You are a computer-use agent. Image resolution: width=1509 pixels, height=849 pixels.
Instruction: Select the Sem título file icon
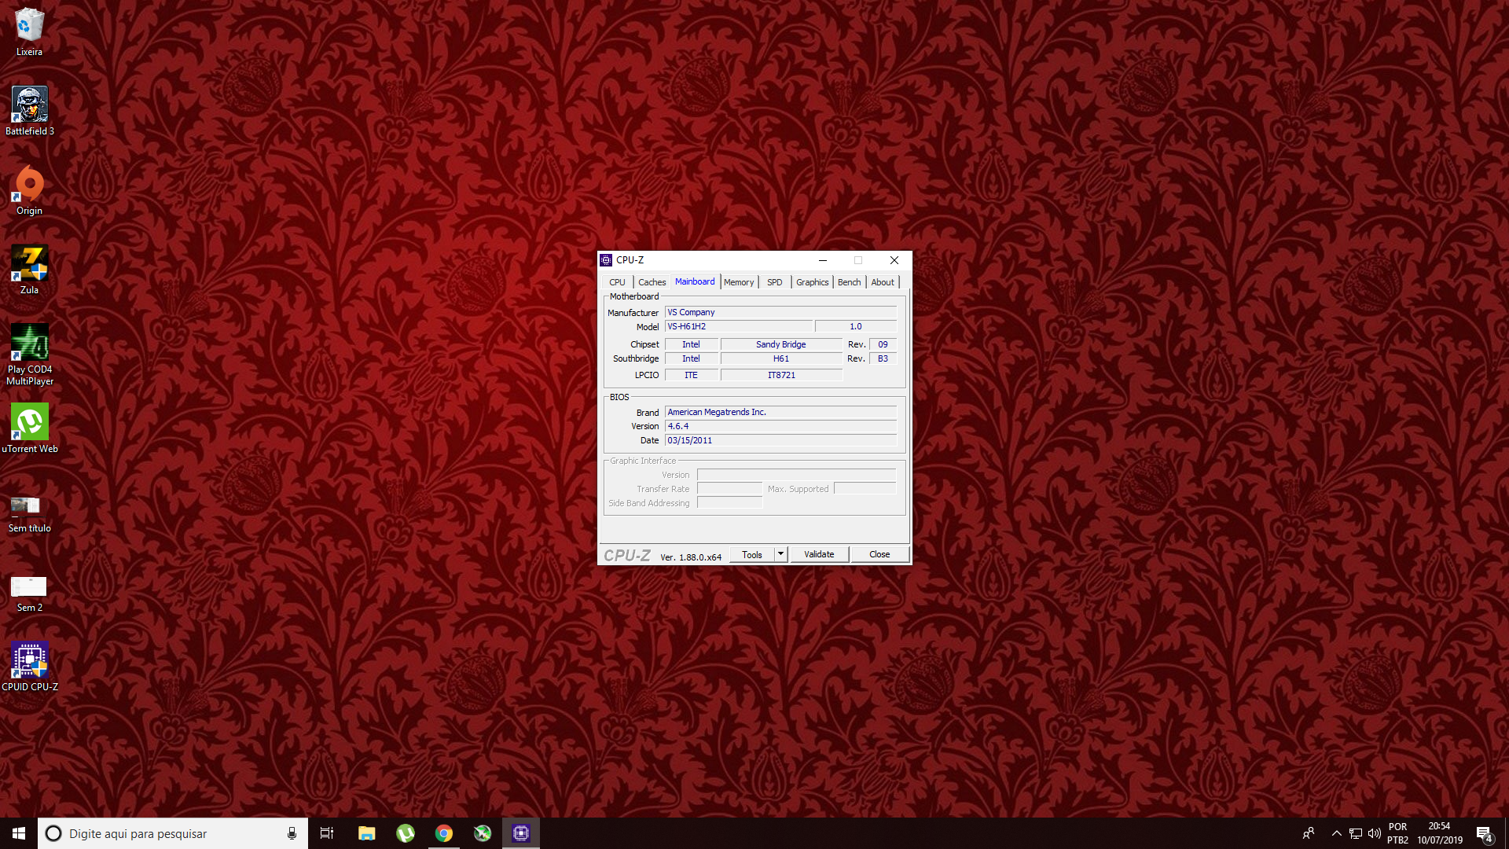29,513
